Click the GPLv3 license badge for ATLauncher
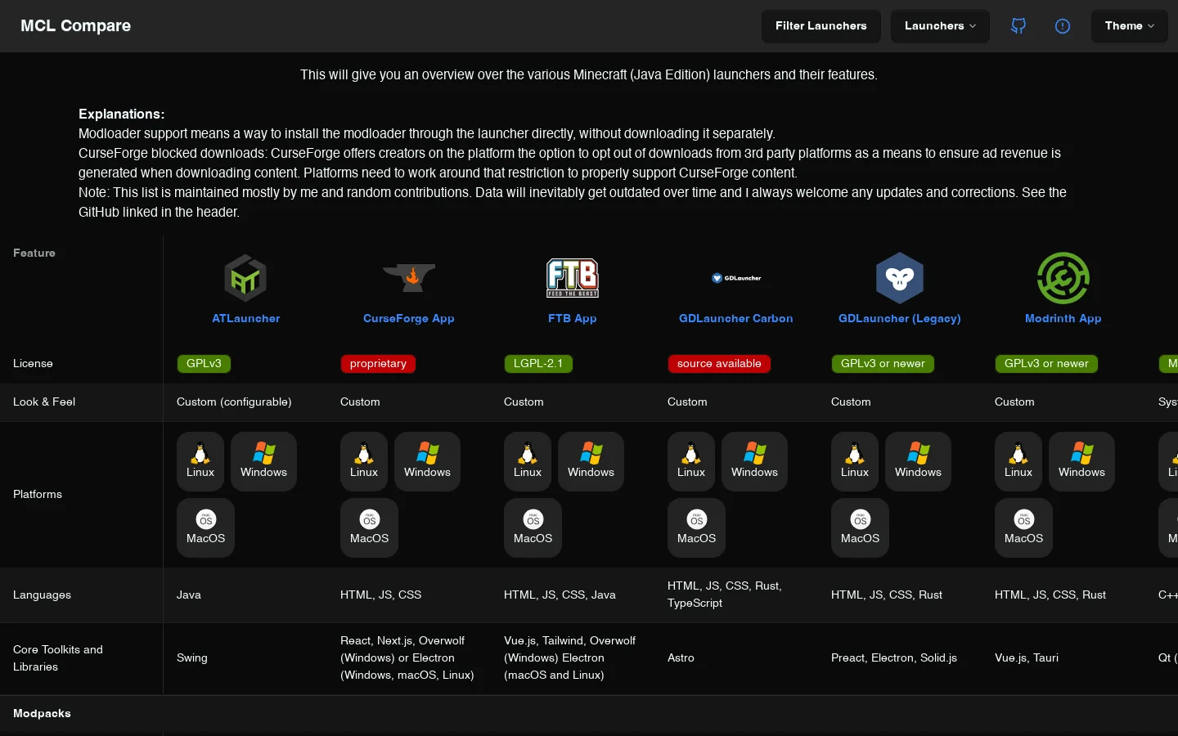The height and width of the screenshot is (736, 1178). pos(204,364)
